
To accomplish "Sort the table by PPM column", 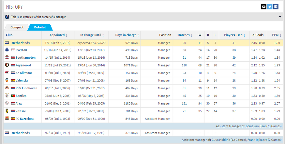I will (x=277, y=35).
